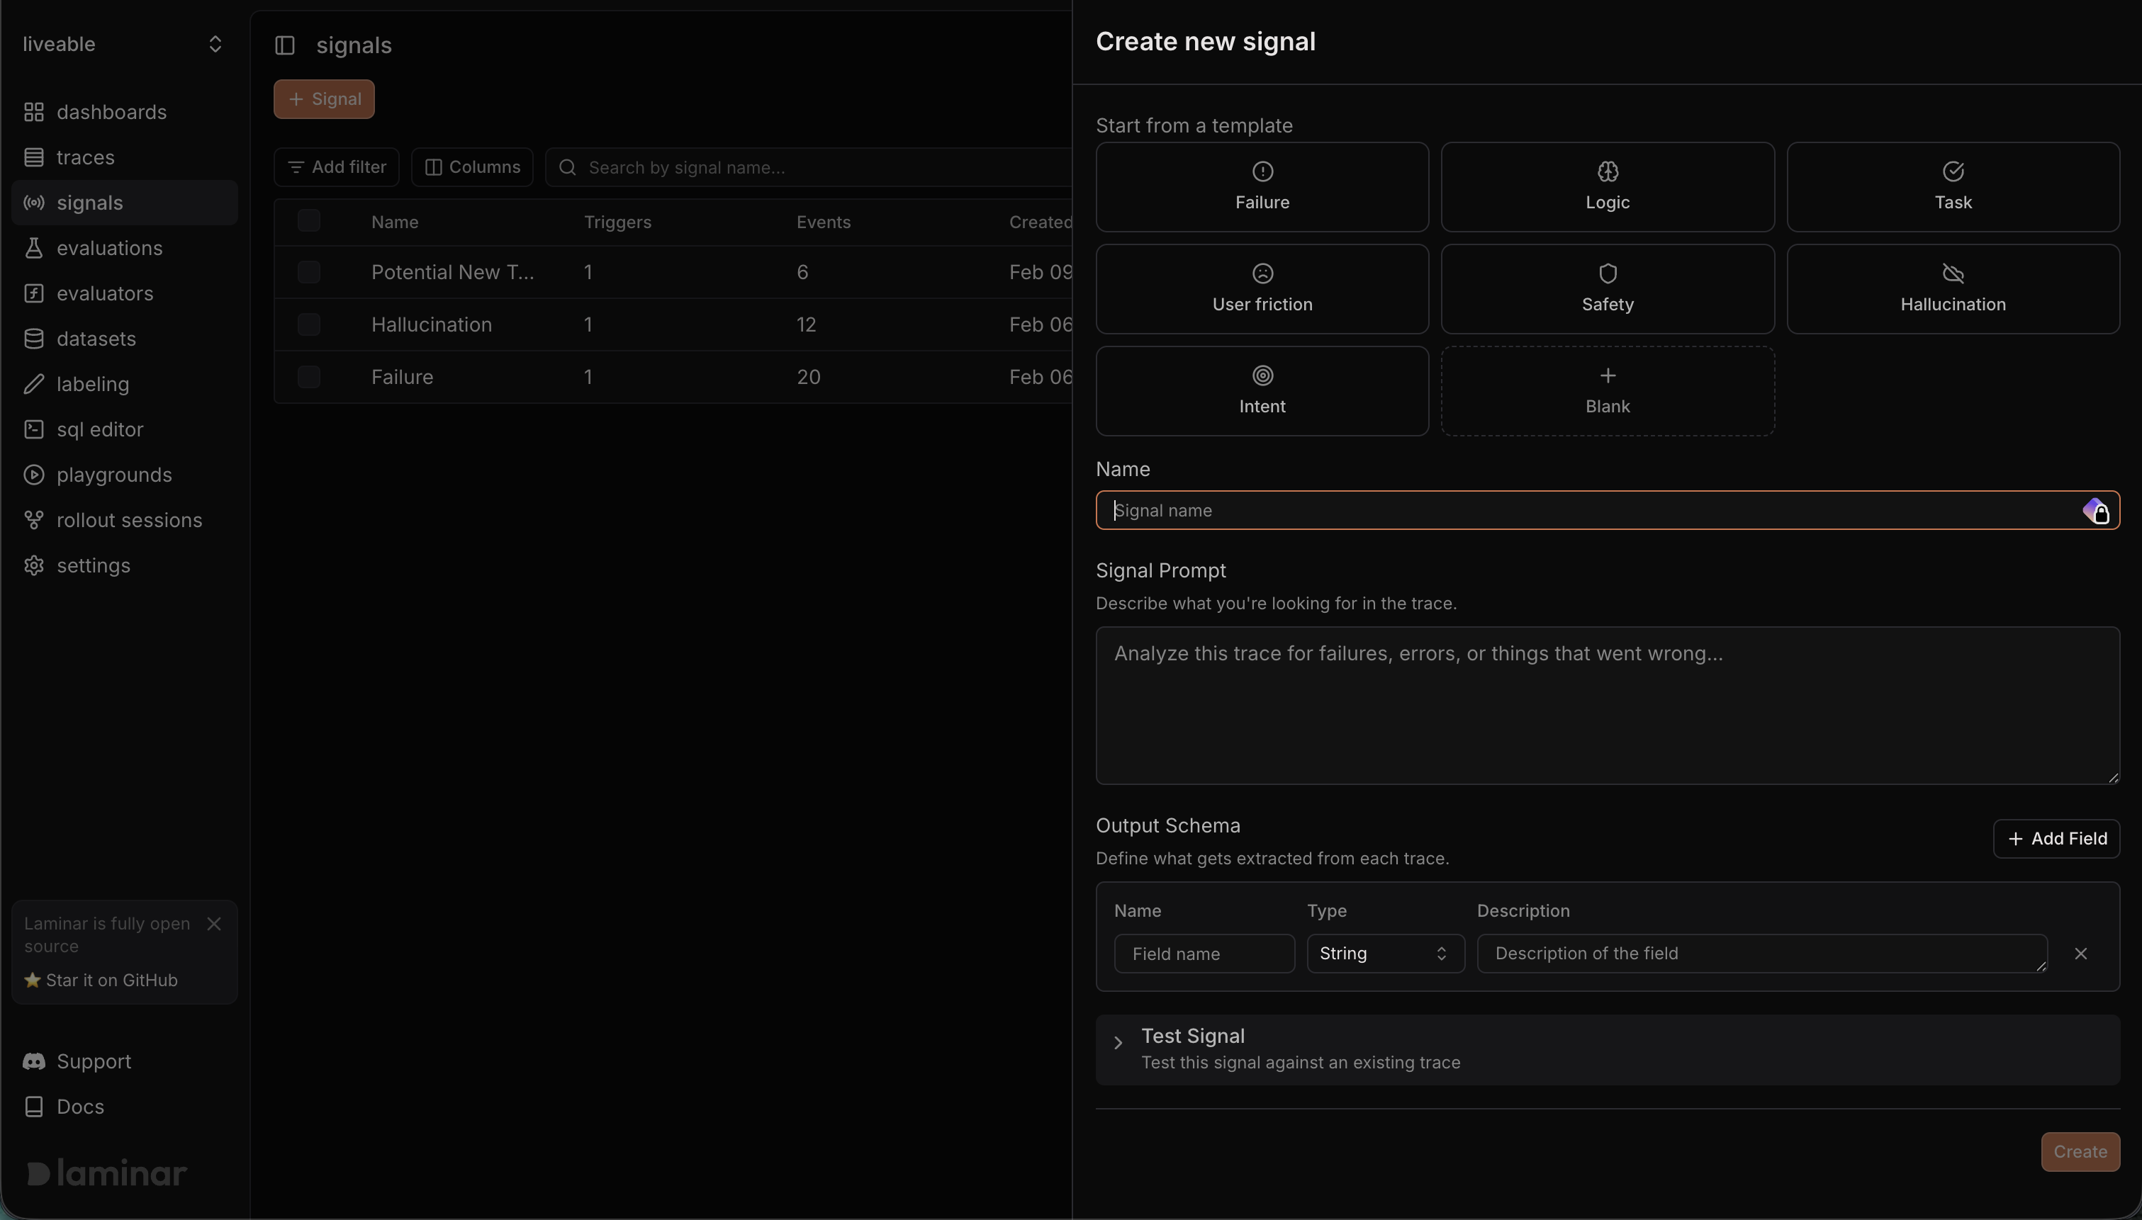Check the checkbox for the Failure signal row
The height and width of the screenshot is (1220, 2142).
(x=308, y=376)
